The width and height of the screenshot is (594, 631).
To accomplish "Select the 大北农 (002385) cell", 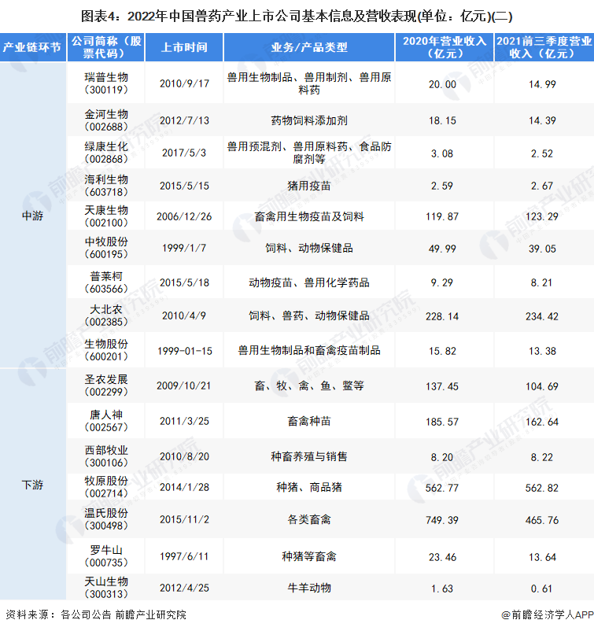I will point(106,315).
